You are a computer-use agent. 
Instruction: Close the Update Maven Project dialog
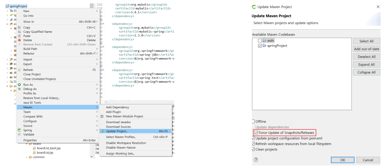click(x=378, y=7)
